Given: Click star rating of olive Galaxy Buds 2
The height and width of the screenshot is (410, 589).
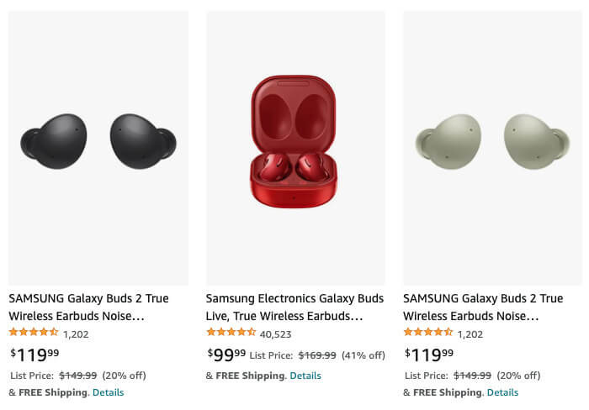Looking at the screenshot, I should tap(428, 333).
